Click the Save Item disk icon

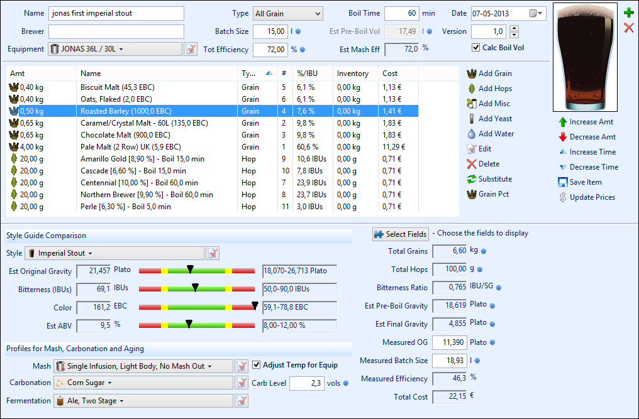[563, 182]
